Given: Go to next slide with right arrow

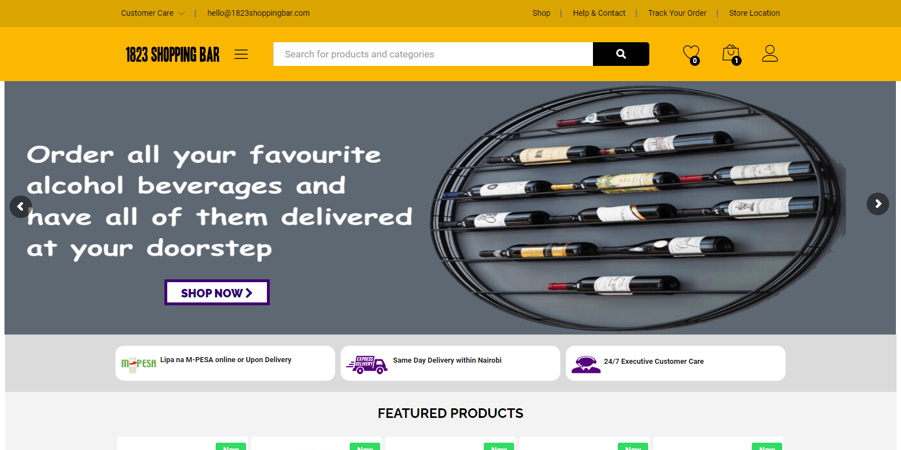Looking at the screenshot, I should click(878, 204).
